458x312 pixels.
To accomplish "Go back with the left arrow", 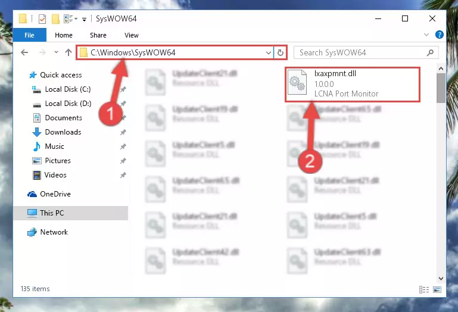I will pos(24,52).
